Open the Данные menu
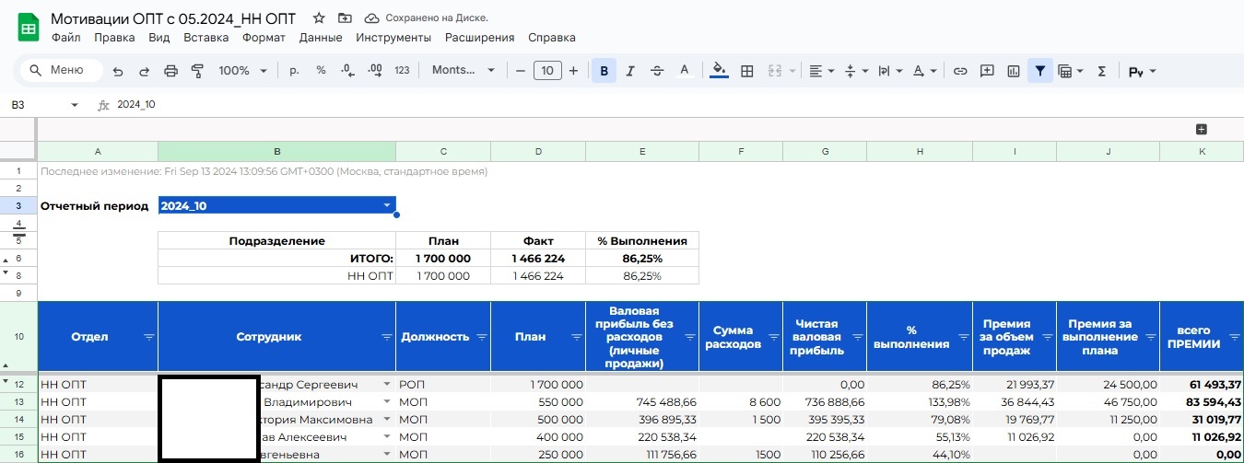This screenshot has width=1244, height=463. point(321,38)
